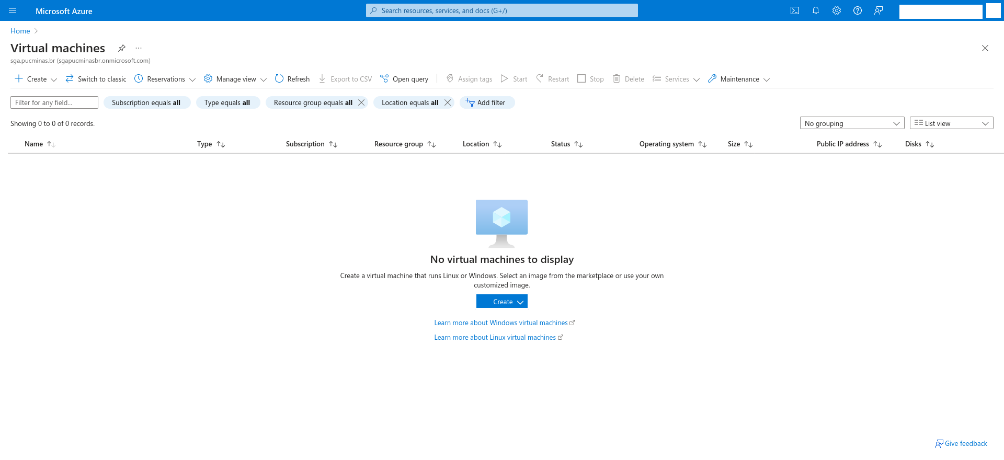Sort by Disks column
This screenshot has width=1004, height=460.
(919, 144)
